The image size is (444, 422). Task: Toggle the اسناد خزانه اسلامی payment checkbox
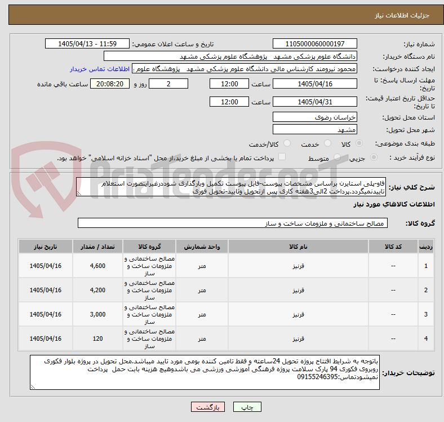point(282,157)
